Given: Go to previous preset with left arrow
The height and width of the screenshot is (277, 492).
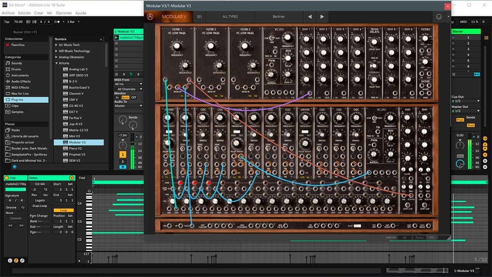Looking at the screenshot, I should pos(310,17).
